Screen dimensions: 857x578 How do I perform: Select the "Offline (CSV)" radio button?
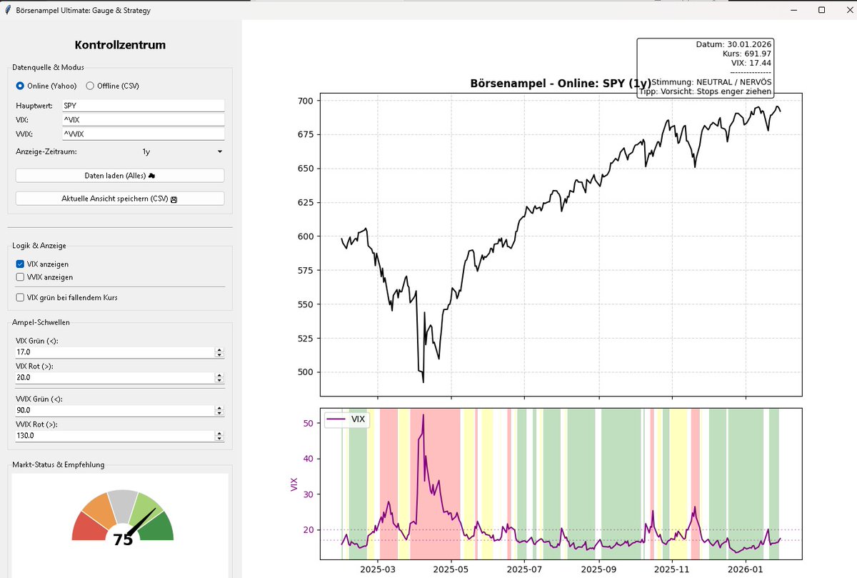[91, 86]
